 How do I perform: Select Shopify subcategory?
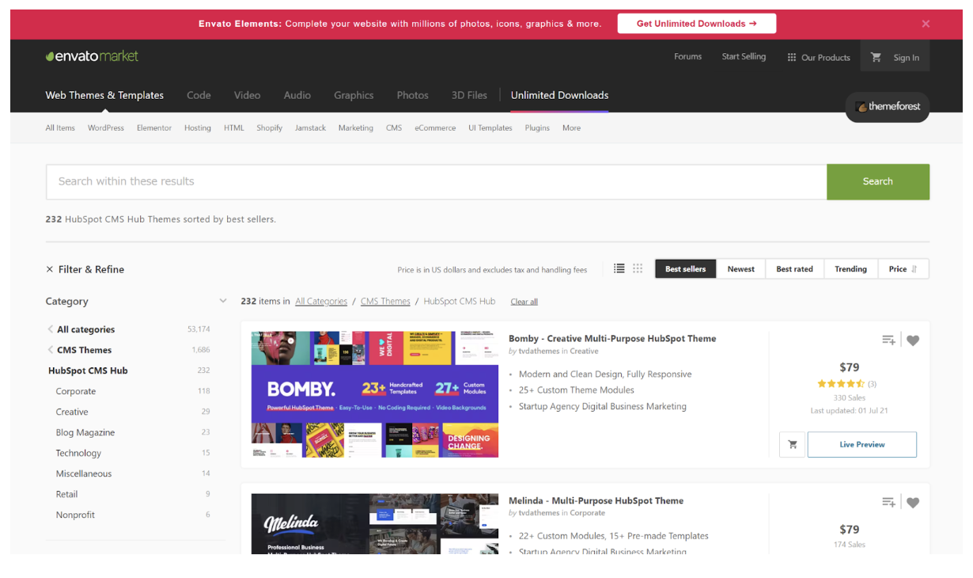pos(269,127)
